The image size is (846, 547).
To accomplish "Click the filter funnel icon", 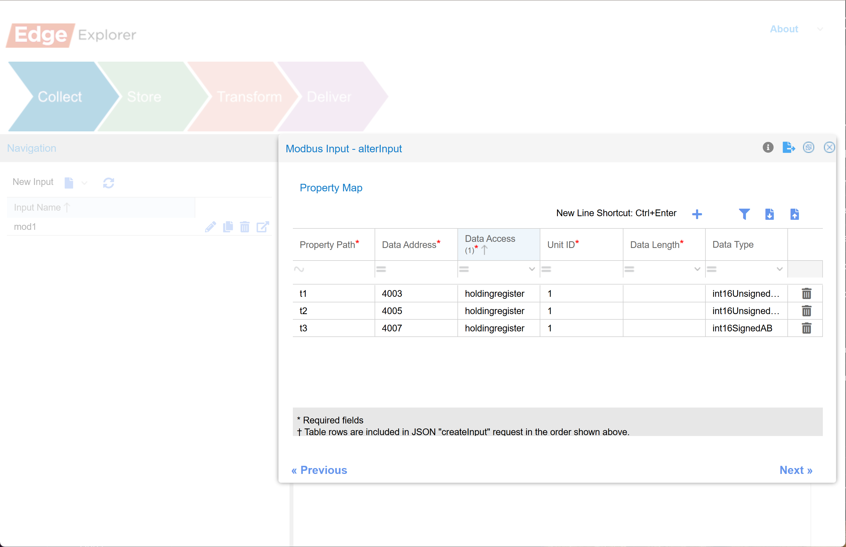I will (744, 214).
